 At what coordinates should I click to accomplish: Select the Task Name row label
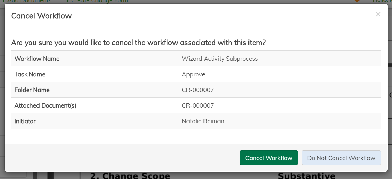pos(30,74)
